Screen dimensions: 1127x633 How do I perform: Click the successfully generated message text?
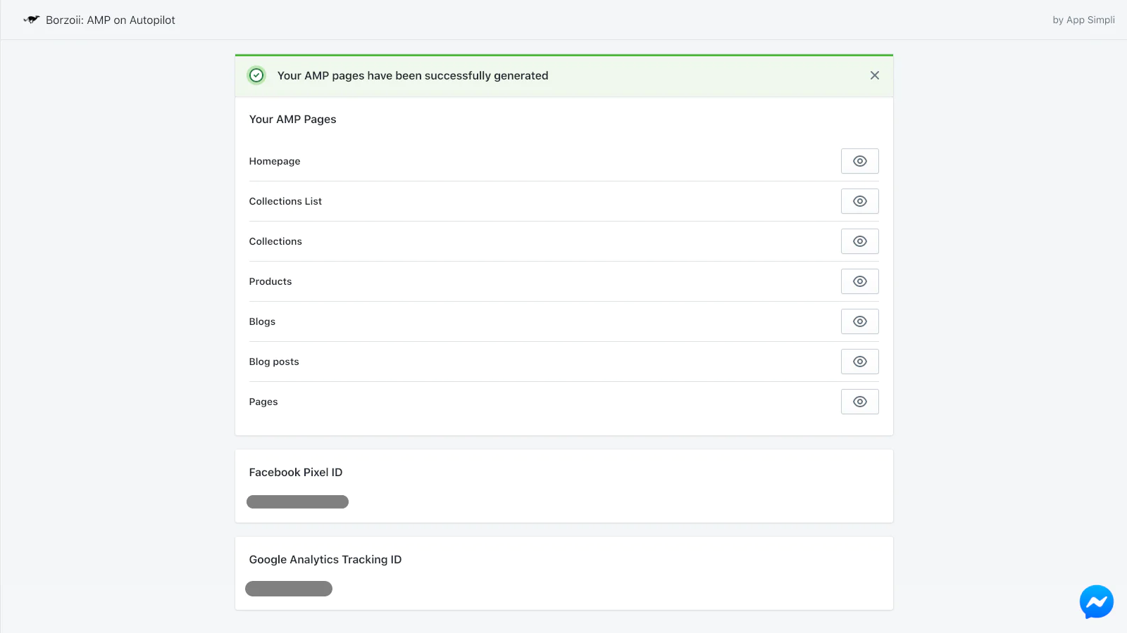pyautogui.click(x=413, y=76)
